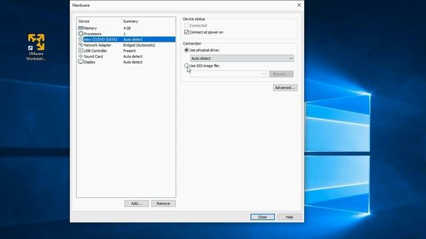Select Use ISO image file option
Viewport: 426px width, 239px height.
click(186, 66)
